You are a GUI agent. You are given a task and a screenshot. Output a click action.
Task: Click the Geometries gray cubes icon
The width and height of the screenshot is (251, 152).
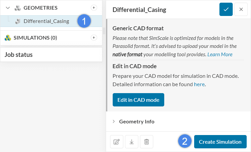click(18, 8)
